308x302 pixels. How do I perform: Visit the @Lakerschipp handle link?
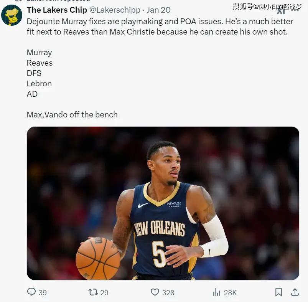pos(115,10)
